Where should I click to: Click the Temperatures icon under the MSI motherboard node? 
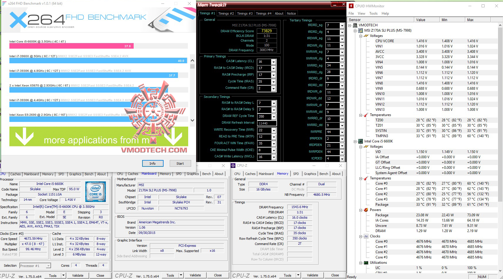tap(366, 115)
